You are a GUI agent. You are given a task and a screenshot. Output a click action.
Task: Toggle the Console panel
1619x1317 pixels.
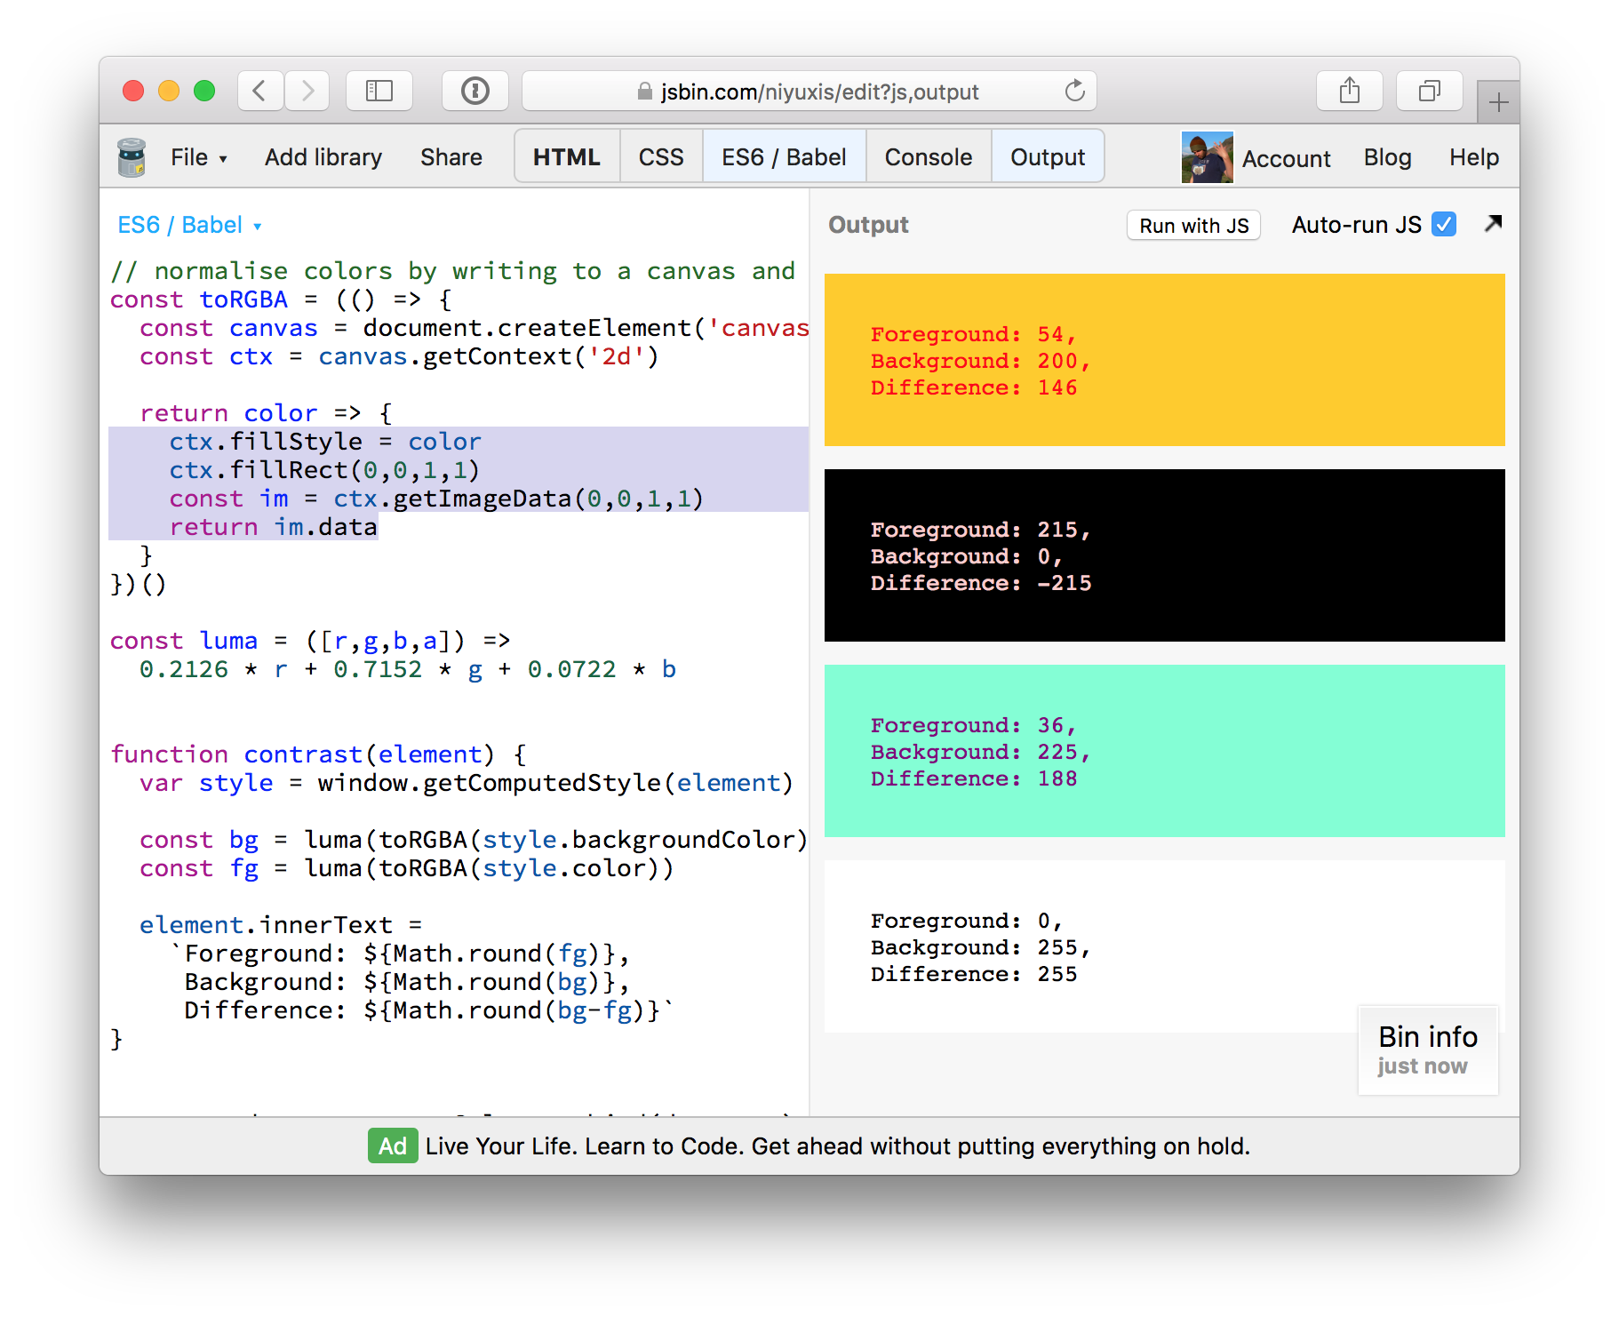(929, 157)
